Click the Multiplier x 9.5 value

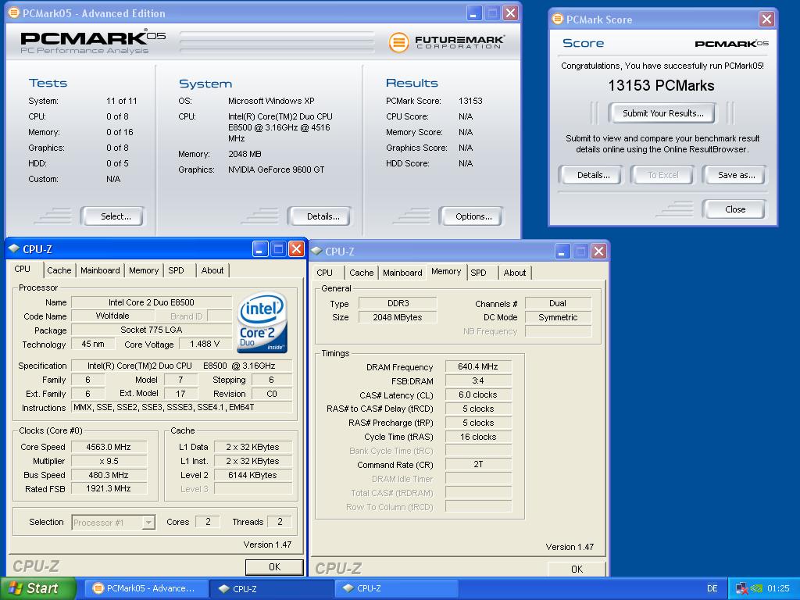click(109, 461)
